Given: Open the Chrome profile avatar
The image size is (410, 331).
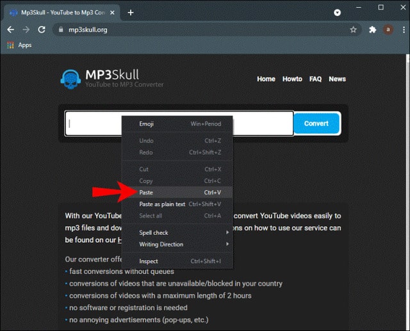Looking at the screenshot, I should (388, 29).
